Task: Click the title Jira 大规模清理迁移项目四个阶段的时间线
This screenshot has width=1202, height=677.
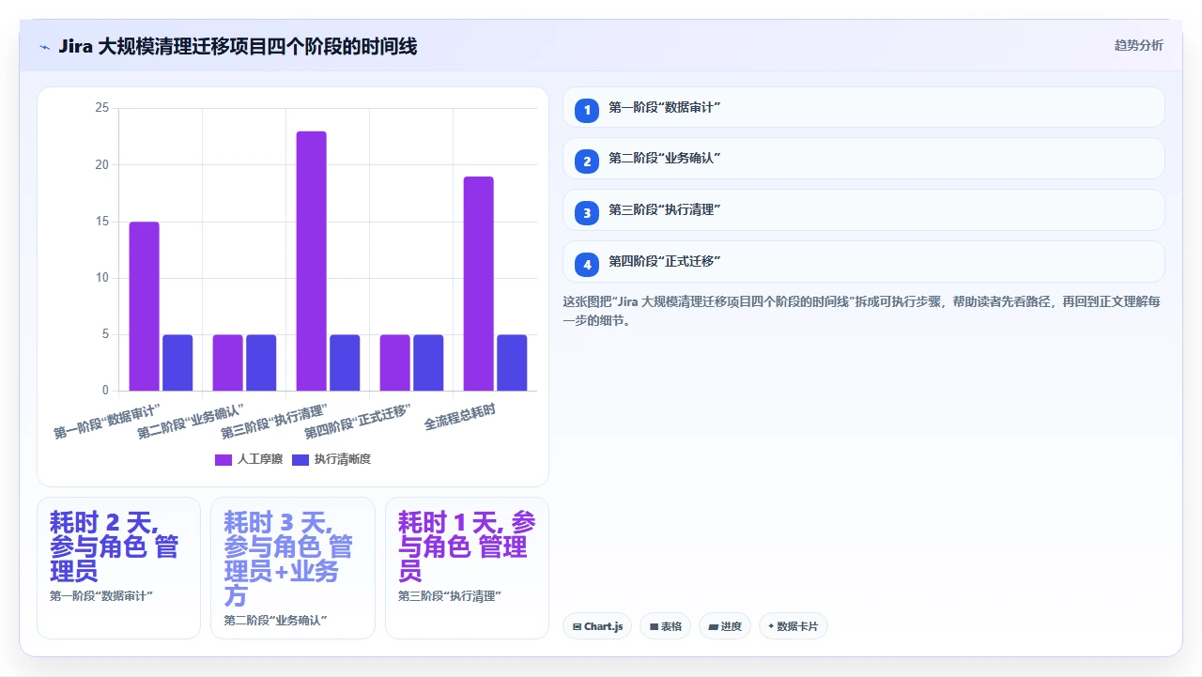Action: pyautogui.click(x=238, y=46)
